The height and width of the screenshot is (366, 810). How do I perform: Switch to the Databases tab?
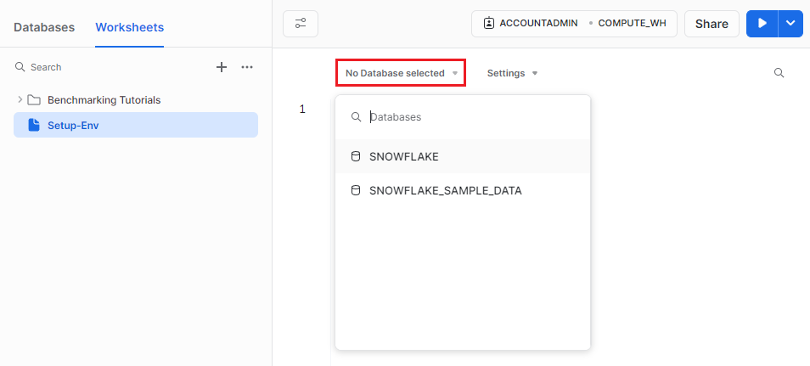[44, 27]
